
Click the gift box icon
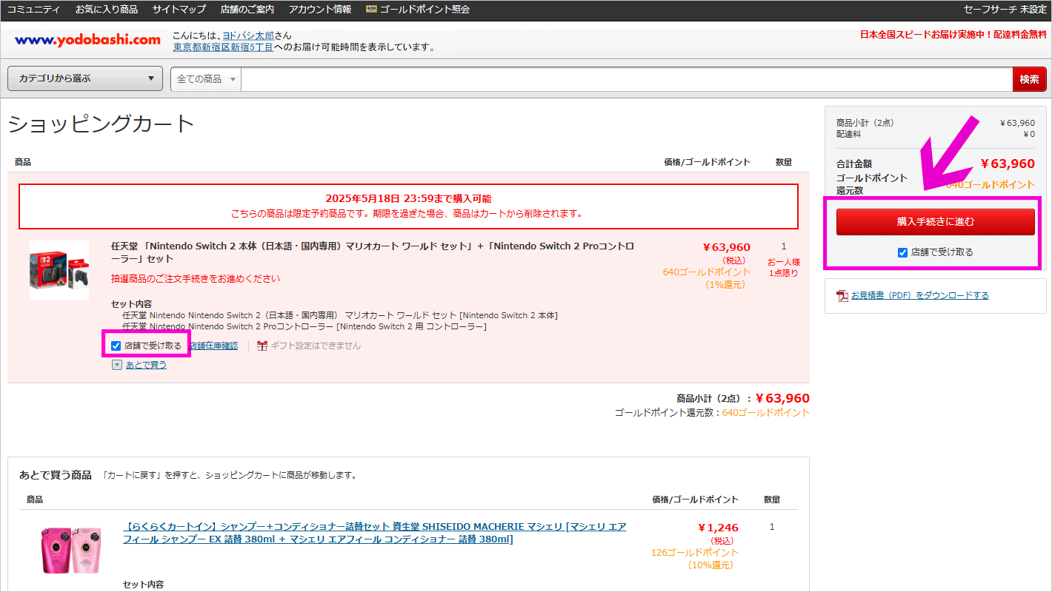[x=262, y=346]
